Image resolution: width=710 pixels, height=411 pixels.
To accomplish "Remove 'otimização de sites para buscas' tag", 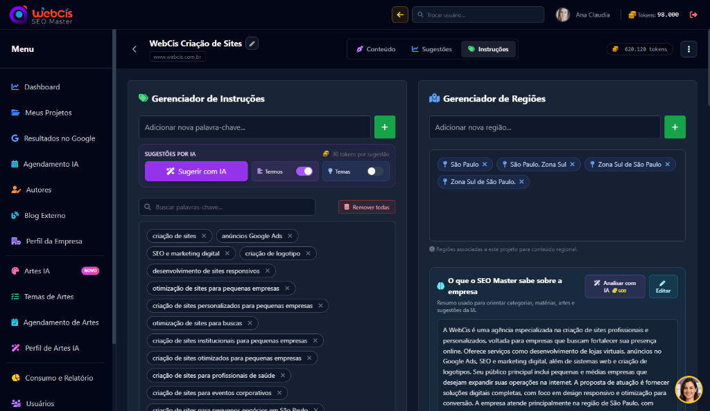I will point(250,323).
